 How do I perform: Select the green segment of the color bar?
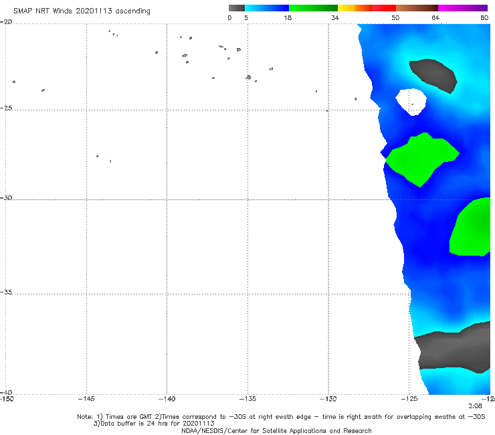314,8
